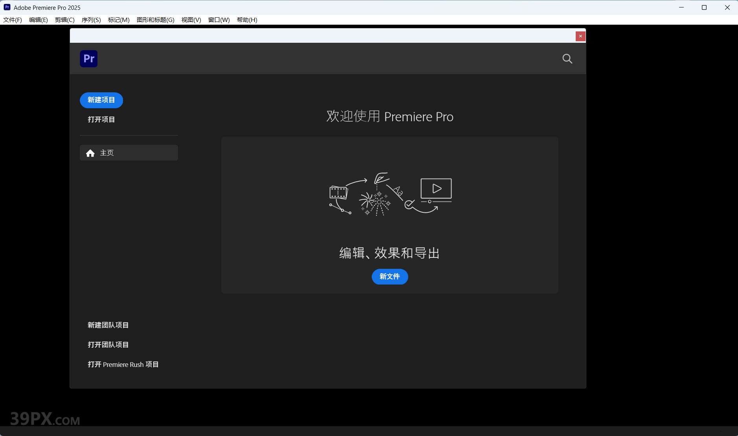Click 打开项目 in the sidebar

(101, 120)
